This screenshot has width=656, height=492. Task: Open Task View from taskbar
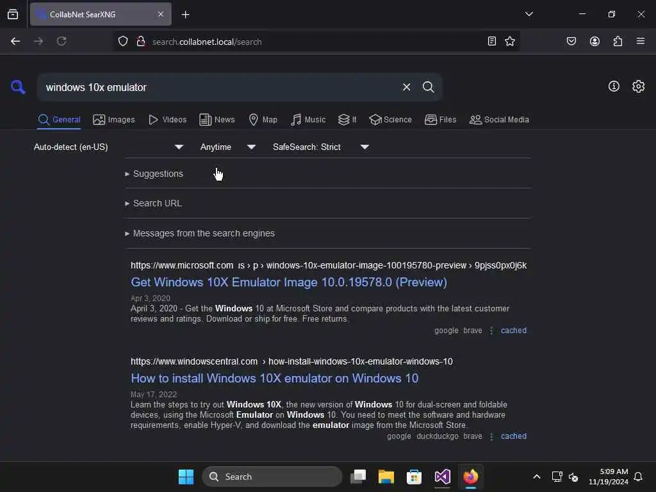click(358, 477)
